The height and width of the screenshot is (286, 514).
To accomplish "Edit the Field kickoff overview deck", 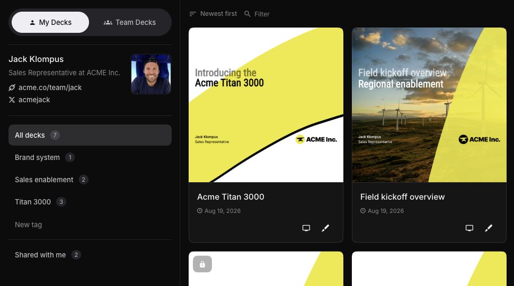I will point(489,228).
